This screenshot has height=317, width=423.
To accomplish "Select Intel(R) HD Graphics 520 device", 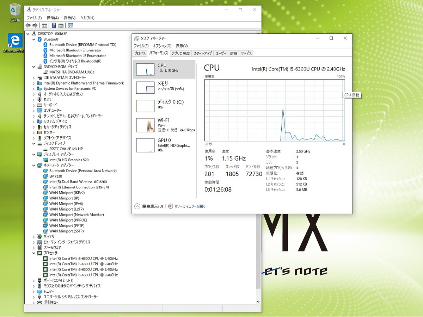I will pyautogui.click(x=69, y=160).
